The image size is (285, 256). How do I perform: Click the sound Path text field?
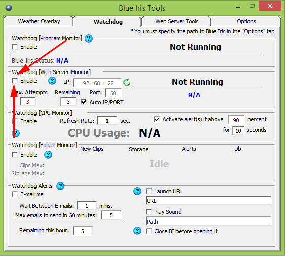click(208, 222)
